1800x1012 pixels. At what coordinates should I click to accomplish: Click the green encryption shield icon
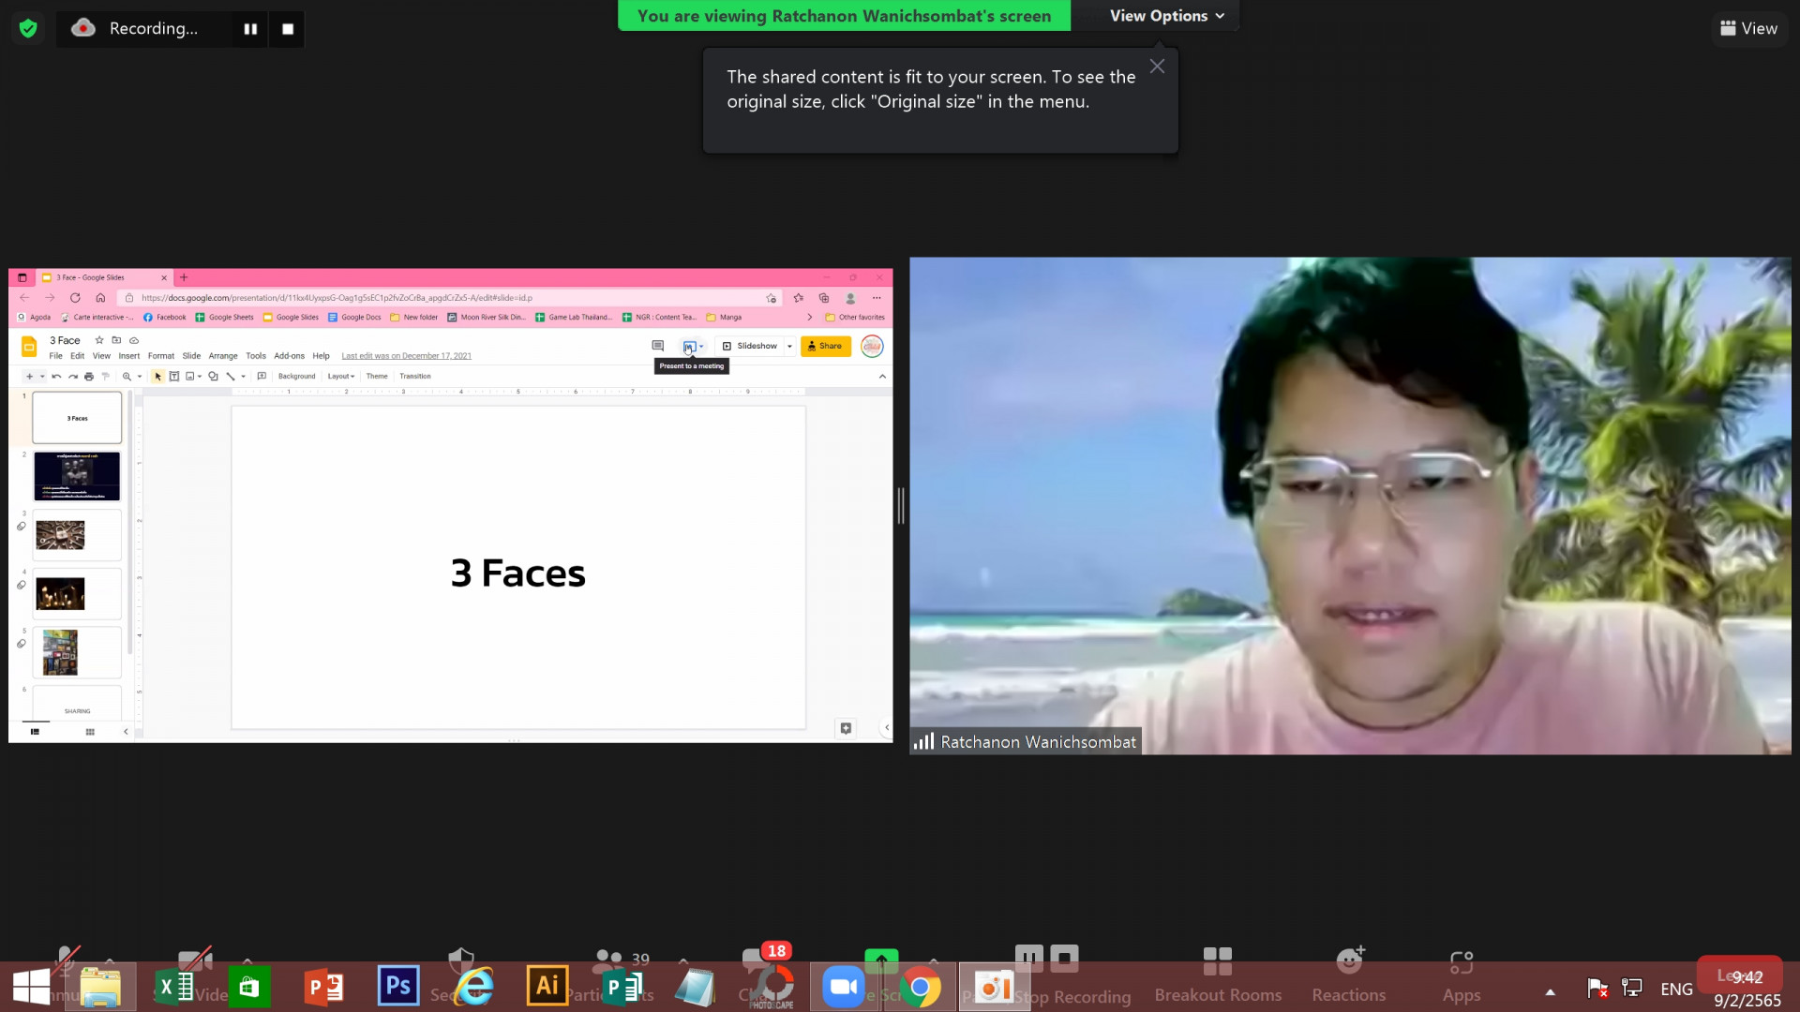pyautogui.click(x=28, y=28)
